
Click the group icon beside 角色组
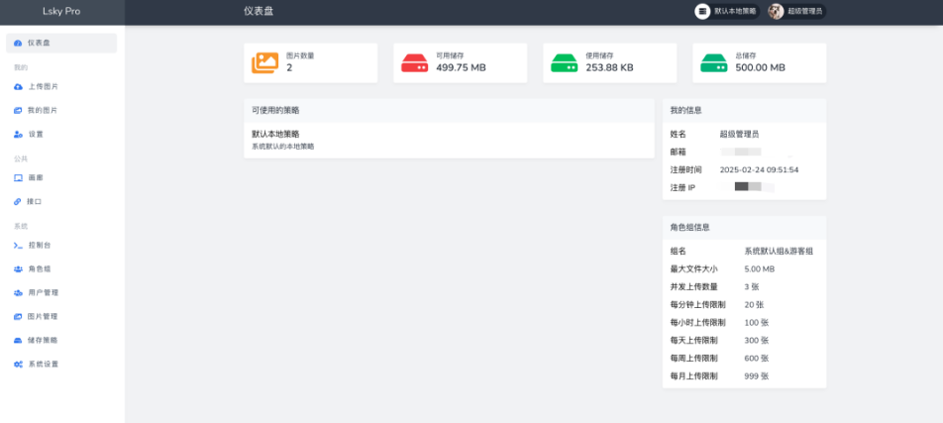tap(18, 269)
